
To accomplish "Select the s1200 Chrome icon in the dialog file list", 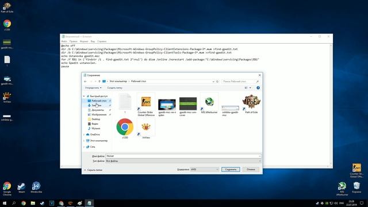I will [125, 129].
